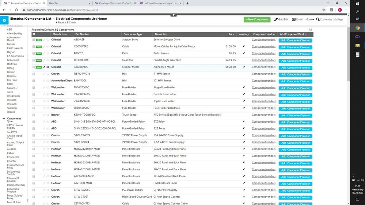Switch to TJ Automation Electrical tab
Image resolution: width=365 pixels, height=205 pixels.
click(24, 3)
